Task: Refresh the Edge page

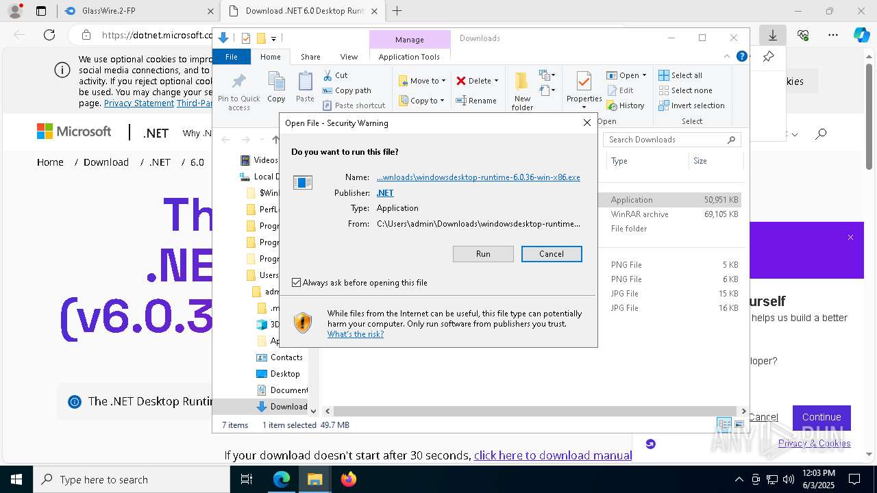Action: [x=49, y=35]
